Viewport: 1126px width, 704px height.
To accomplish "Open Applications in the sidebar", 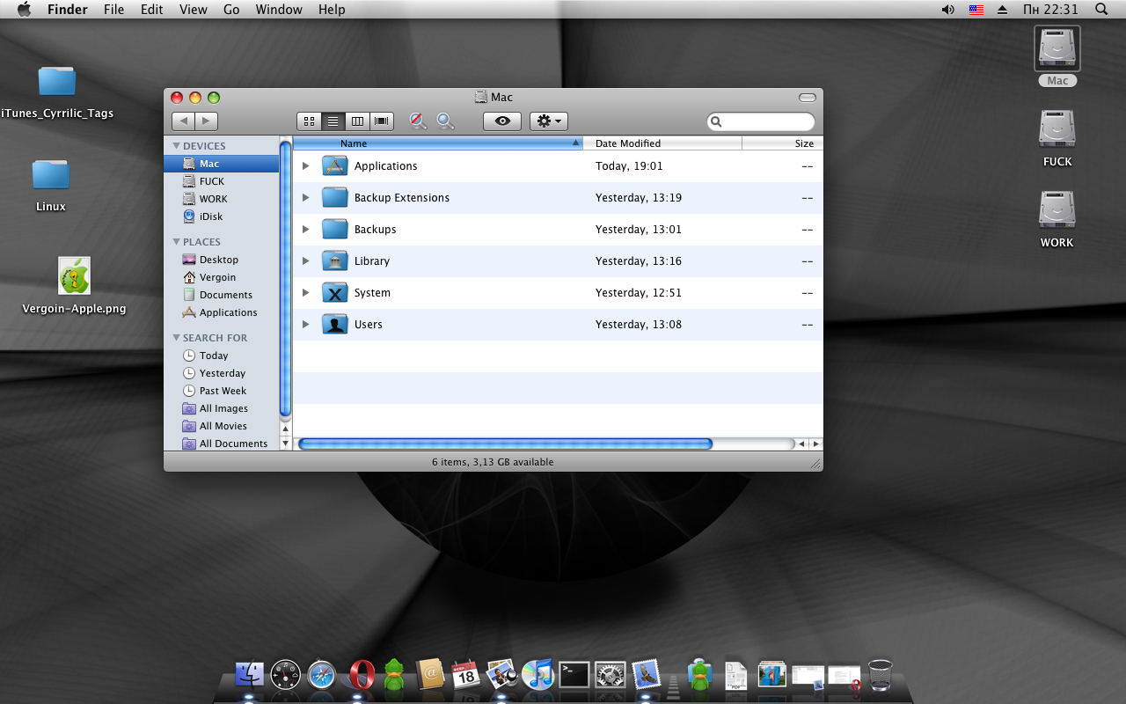I will tap(222, 312).
